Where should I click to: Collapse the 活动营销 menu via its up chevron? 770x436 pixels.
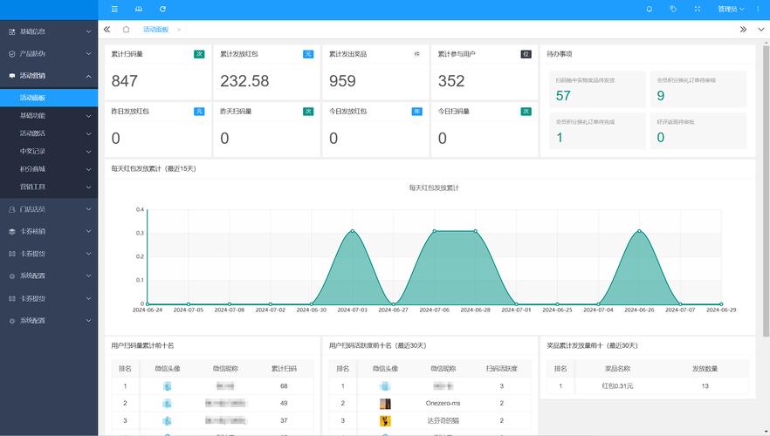pos(88,76)
